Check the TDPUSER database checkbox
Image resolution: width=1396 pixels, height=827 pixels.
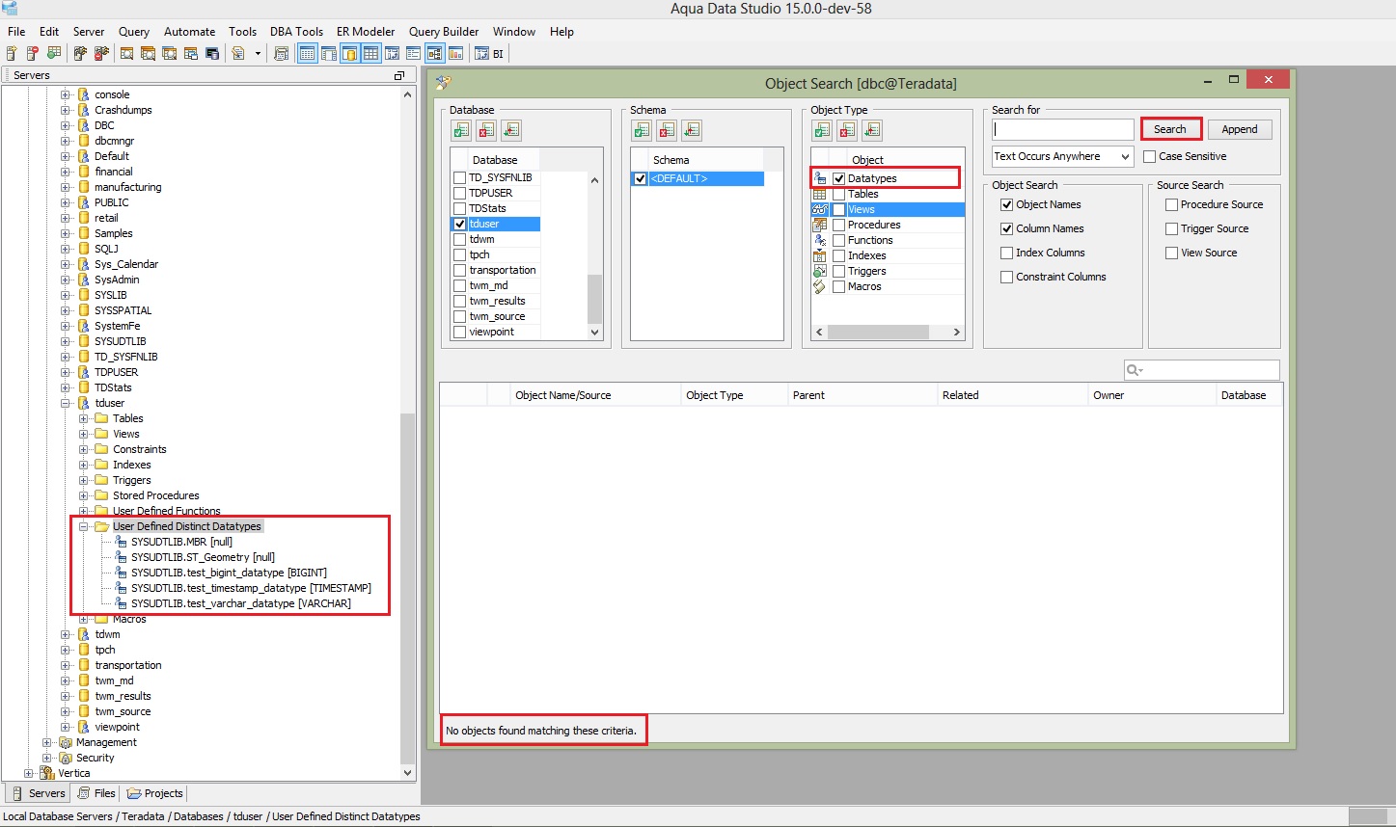(x=460, y=193)
